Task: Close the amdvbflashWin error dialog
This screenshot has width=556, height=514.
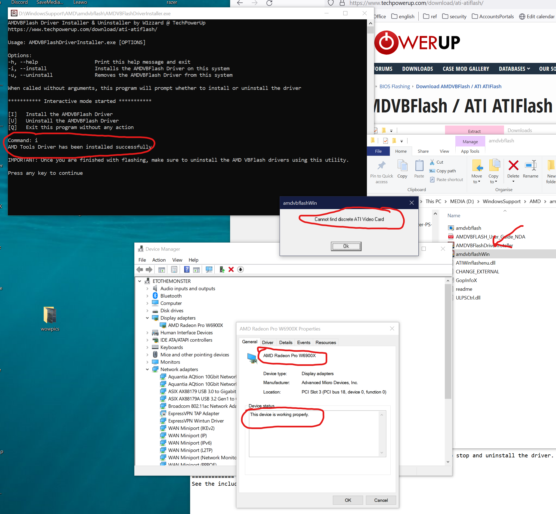Action: (x=412, y=203)
